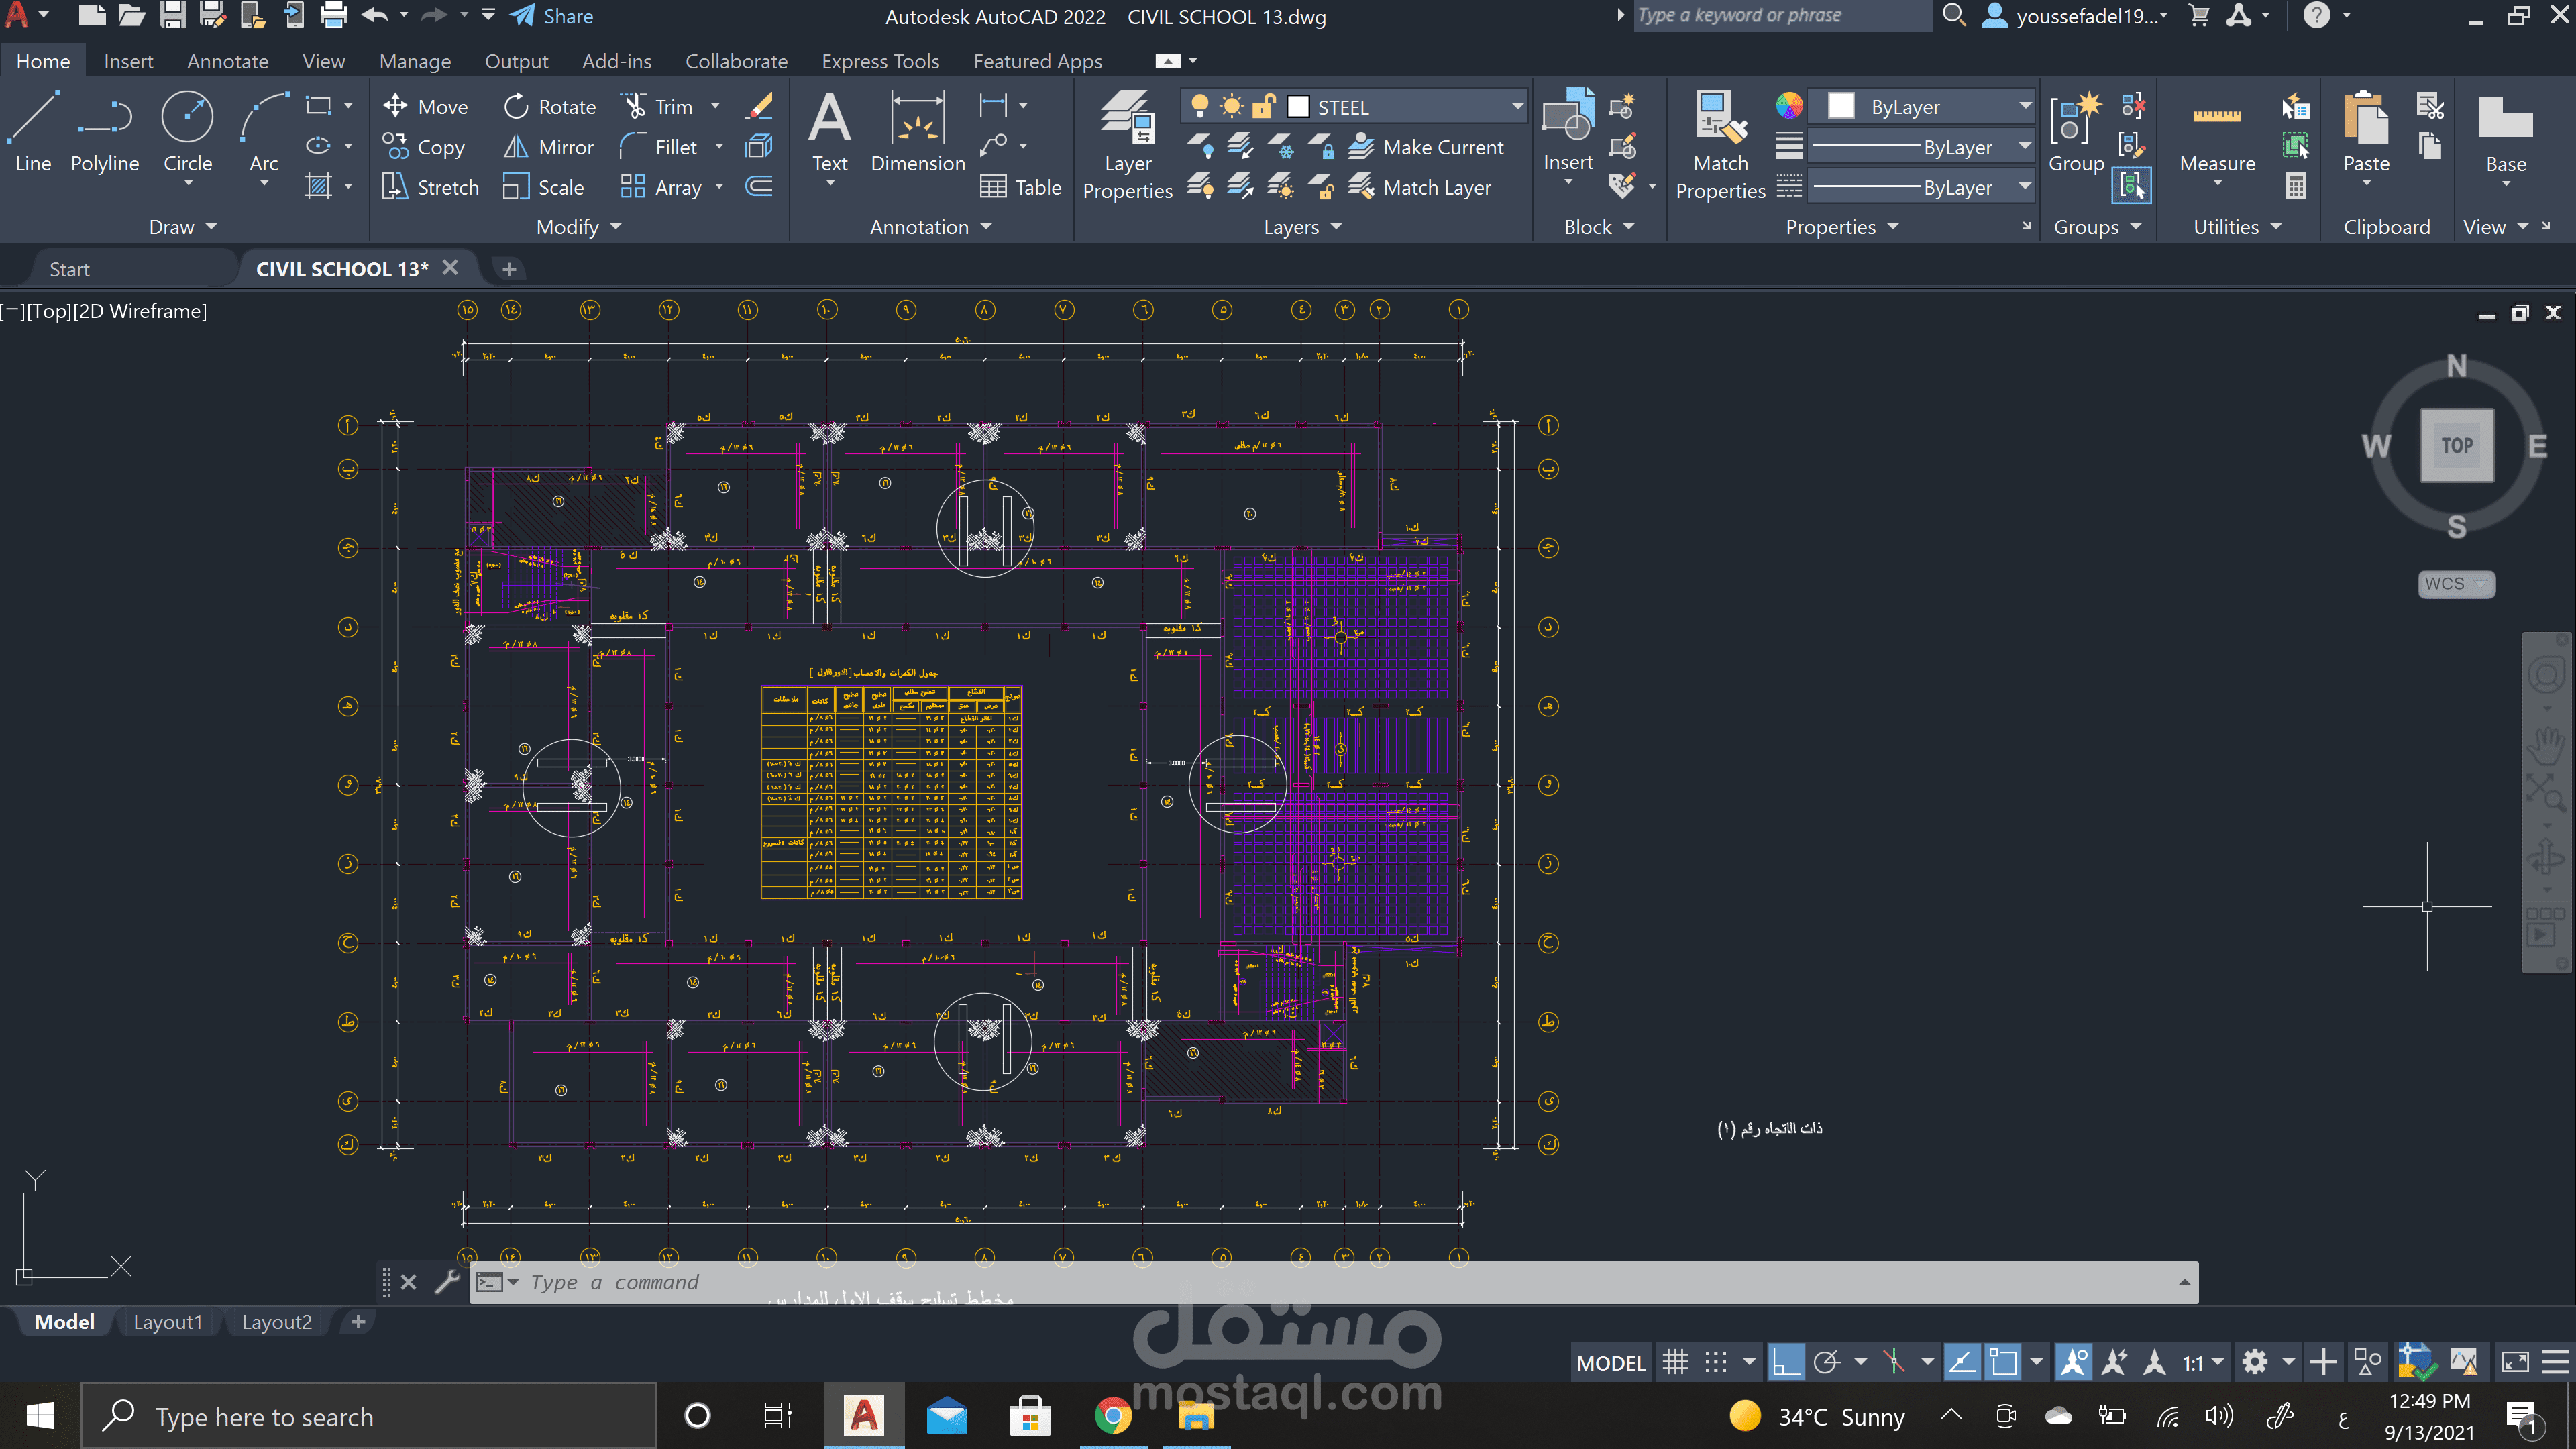Viewport: 2576px width, 1449px height.
Task: Open the STEEL layer dropdown list
Action: click(x=1517, y=105)
